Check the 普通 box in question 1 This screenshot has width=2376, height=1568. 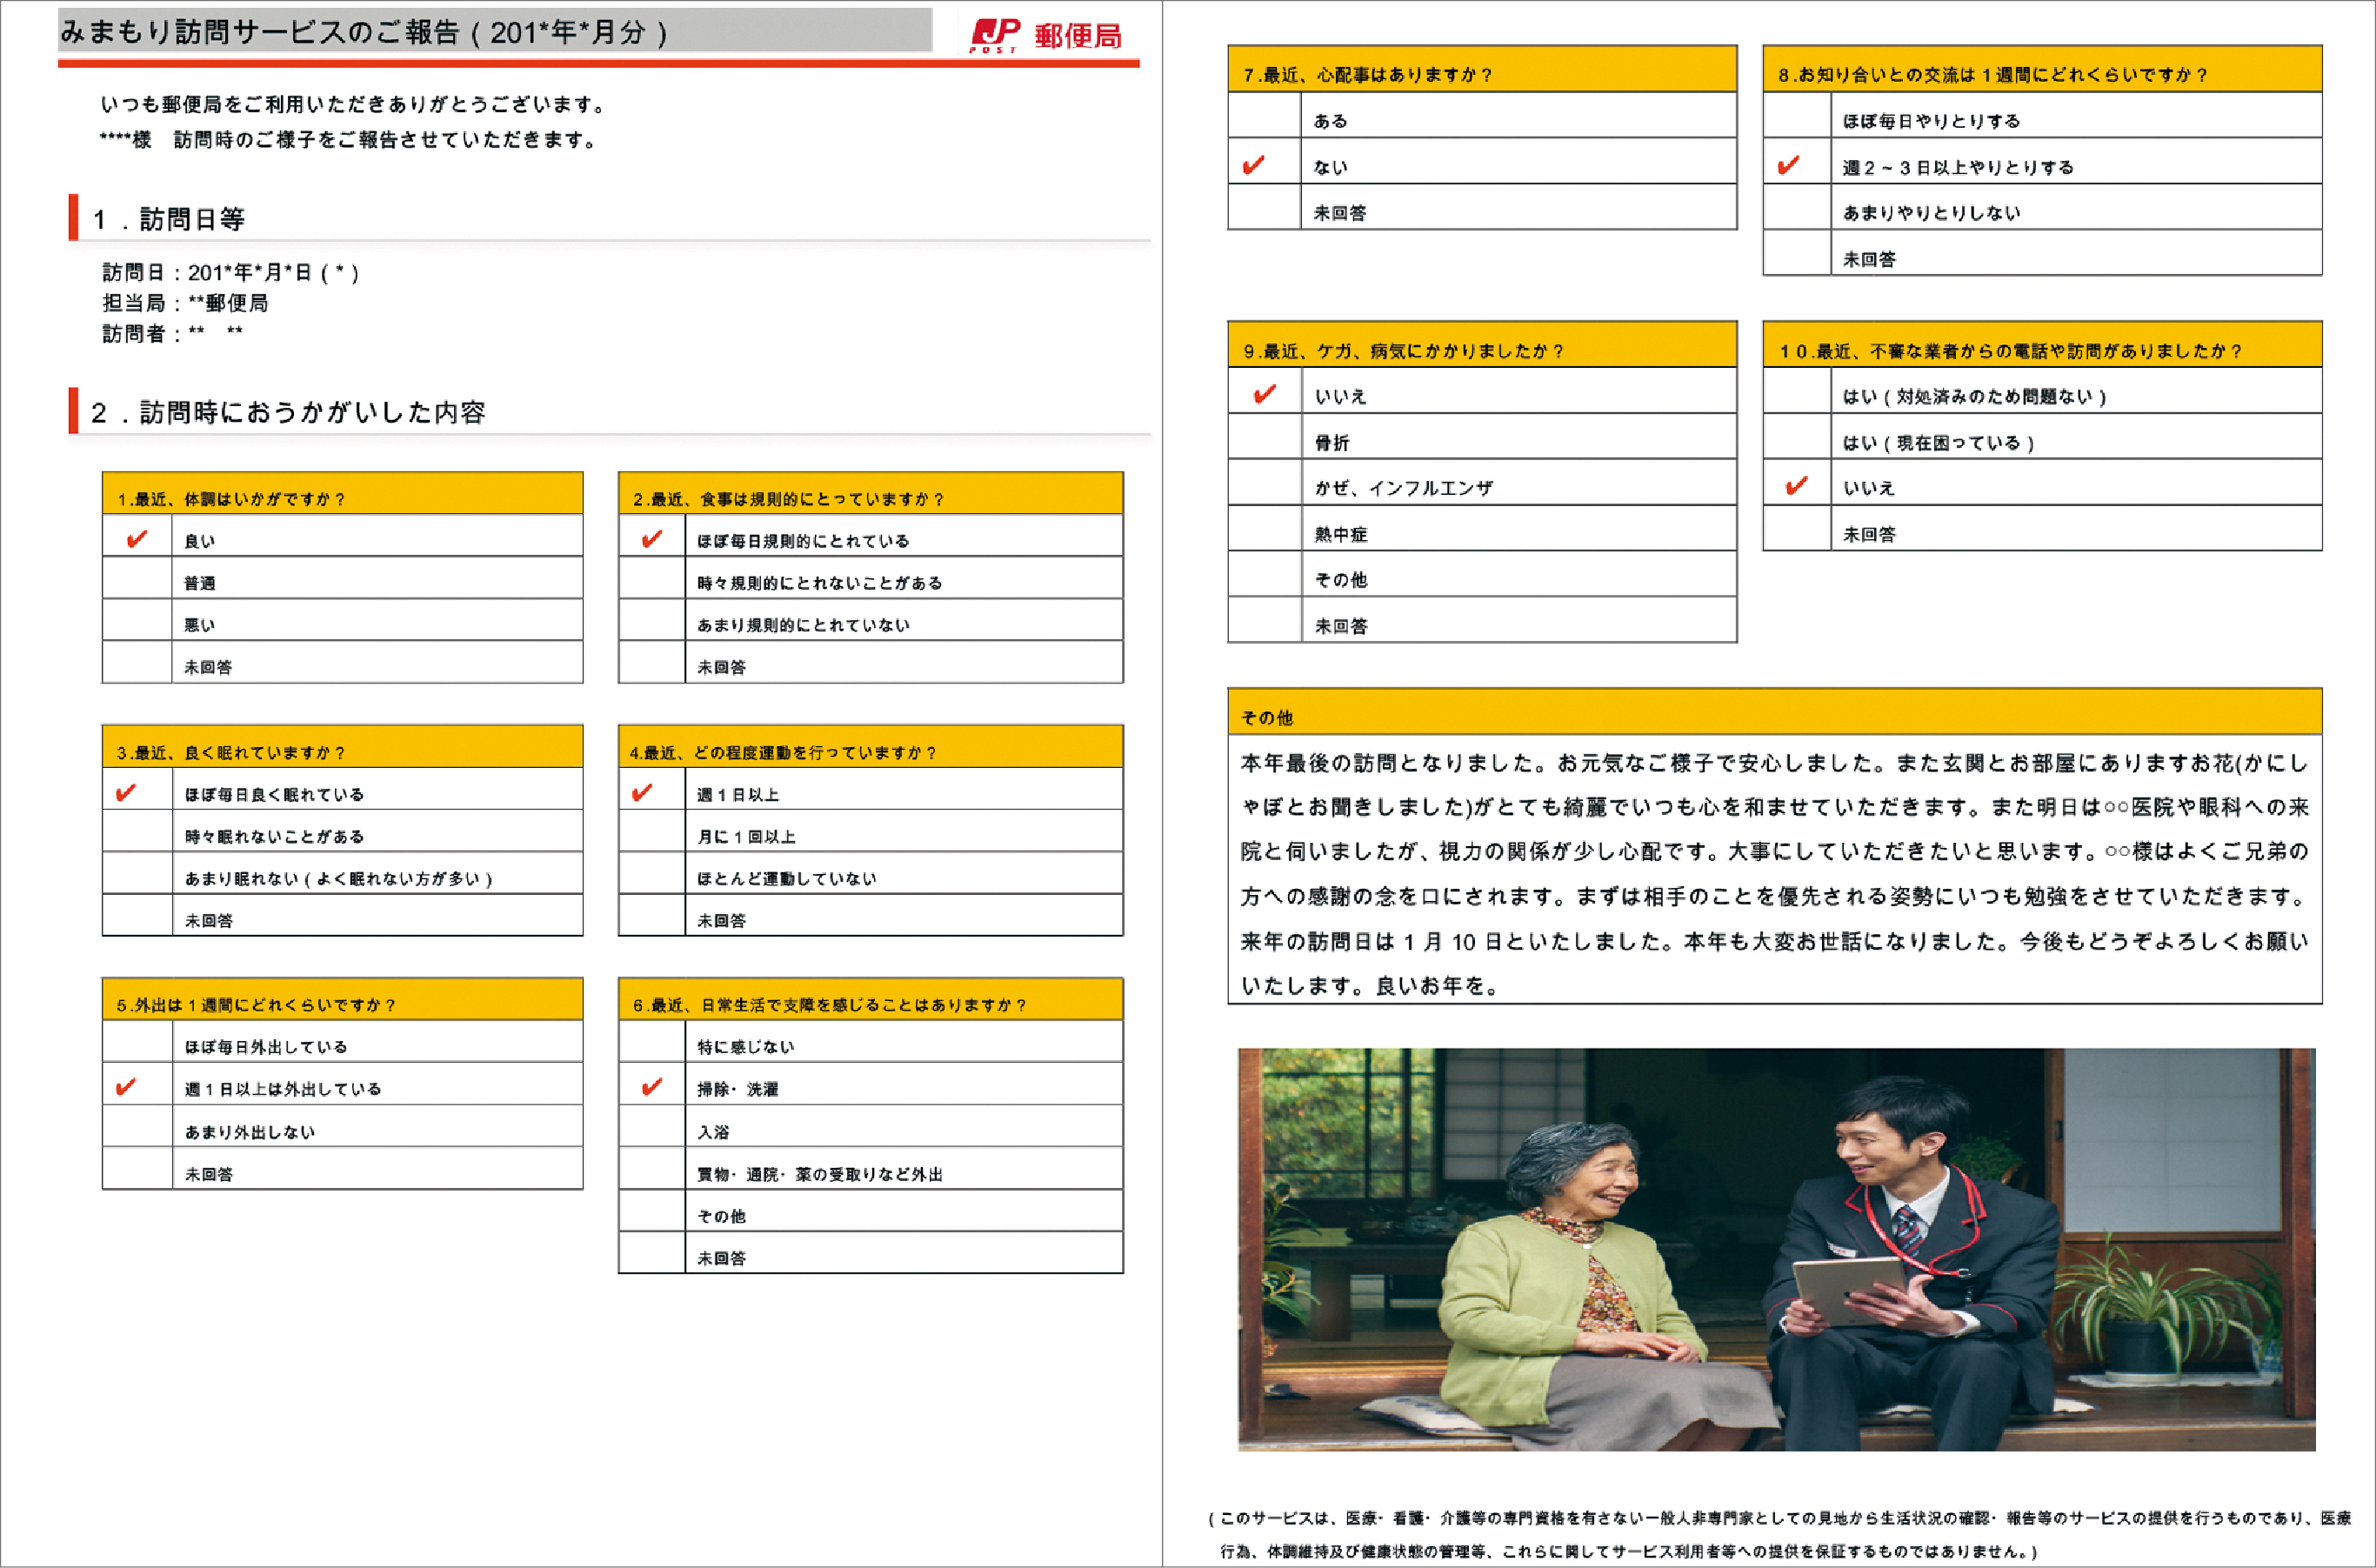click(137, 578)
